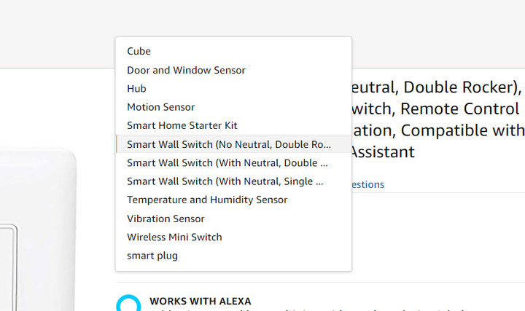This screenshot has height=311, width=525.
Task: Open the answered questions link
Action: (x=367, y=184)
